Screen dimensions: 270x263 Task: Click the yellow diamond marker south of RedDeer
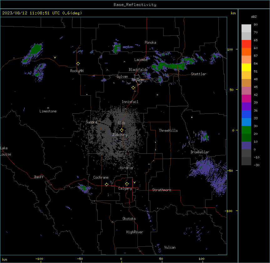pos(133,88)
